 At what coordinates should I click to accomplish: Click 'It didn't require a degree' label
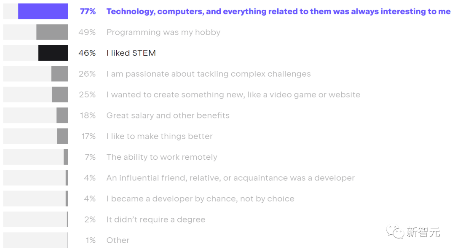tap(156, 220)
